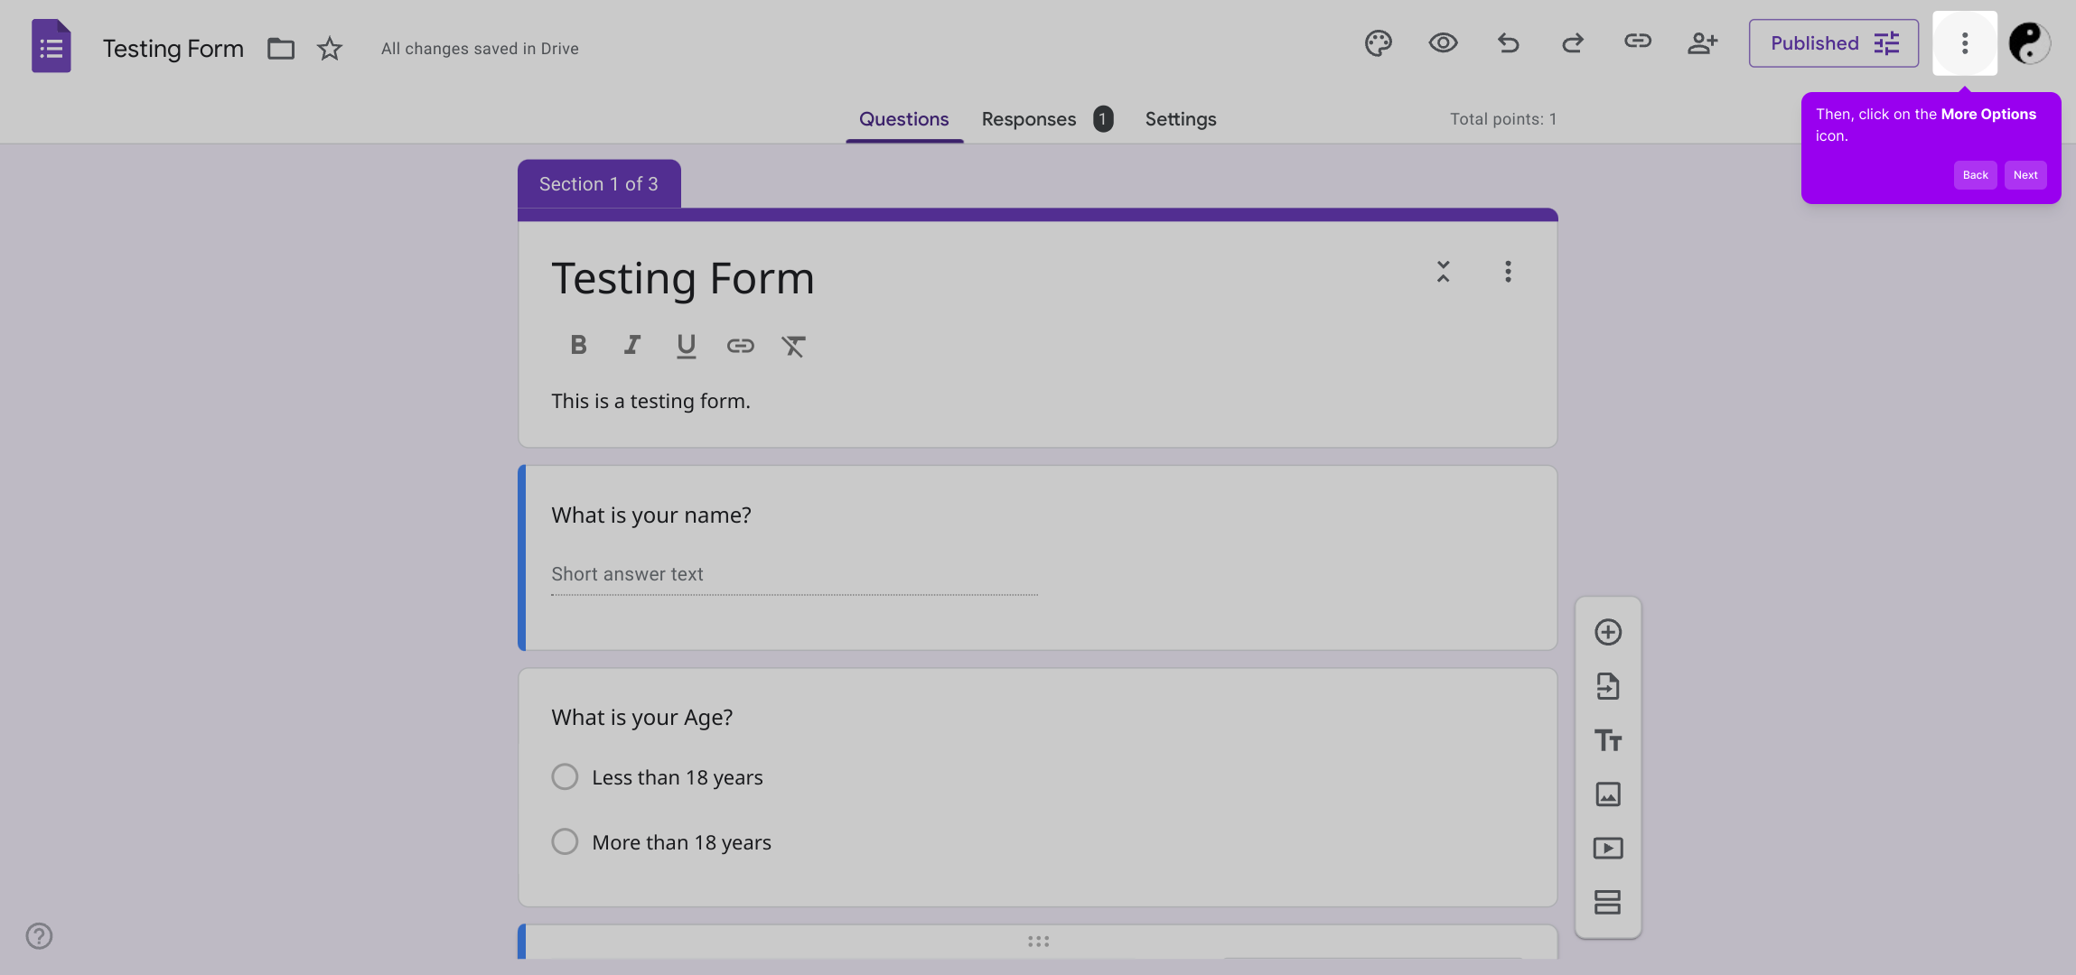Copy responder link via link icon
The image size is (2076, 975).
point(1637,42)
